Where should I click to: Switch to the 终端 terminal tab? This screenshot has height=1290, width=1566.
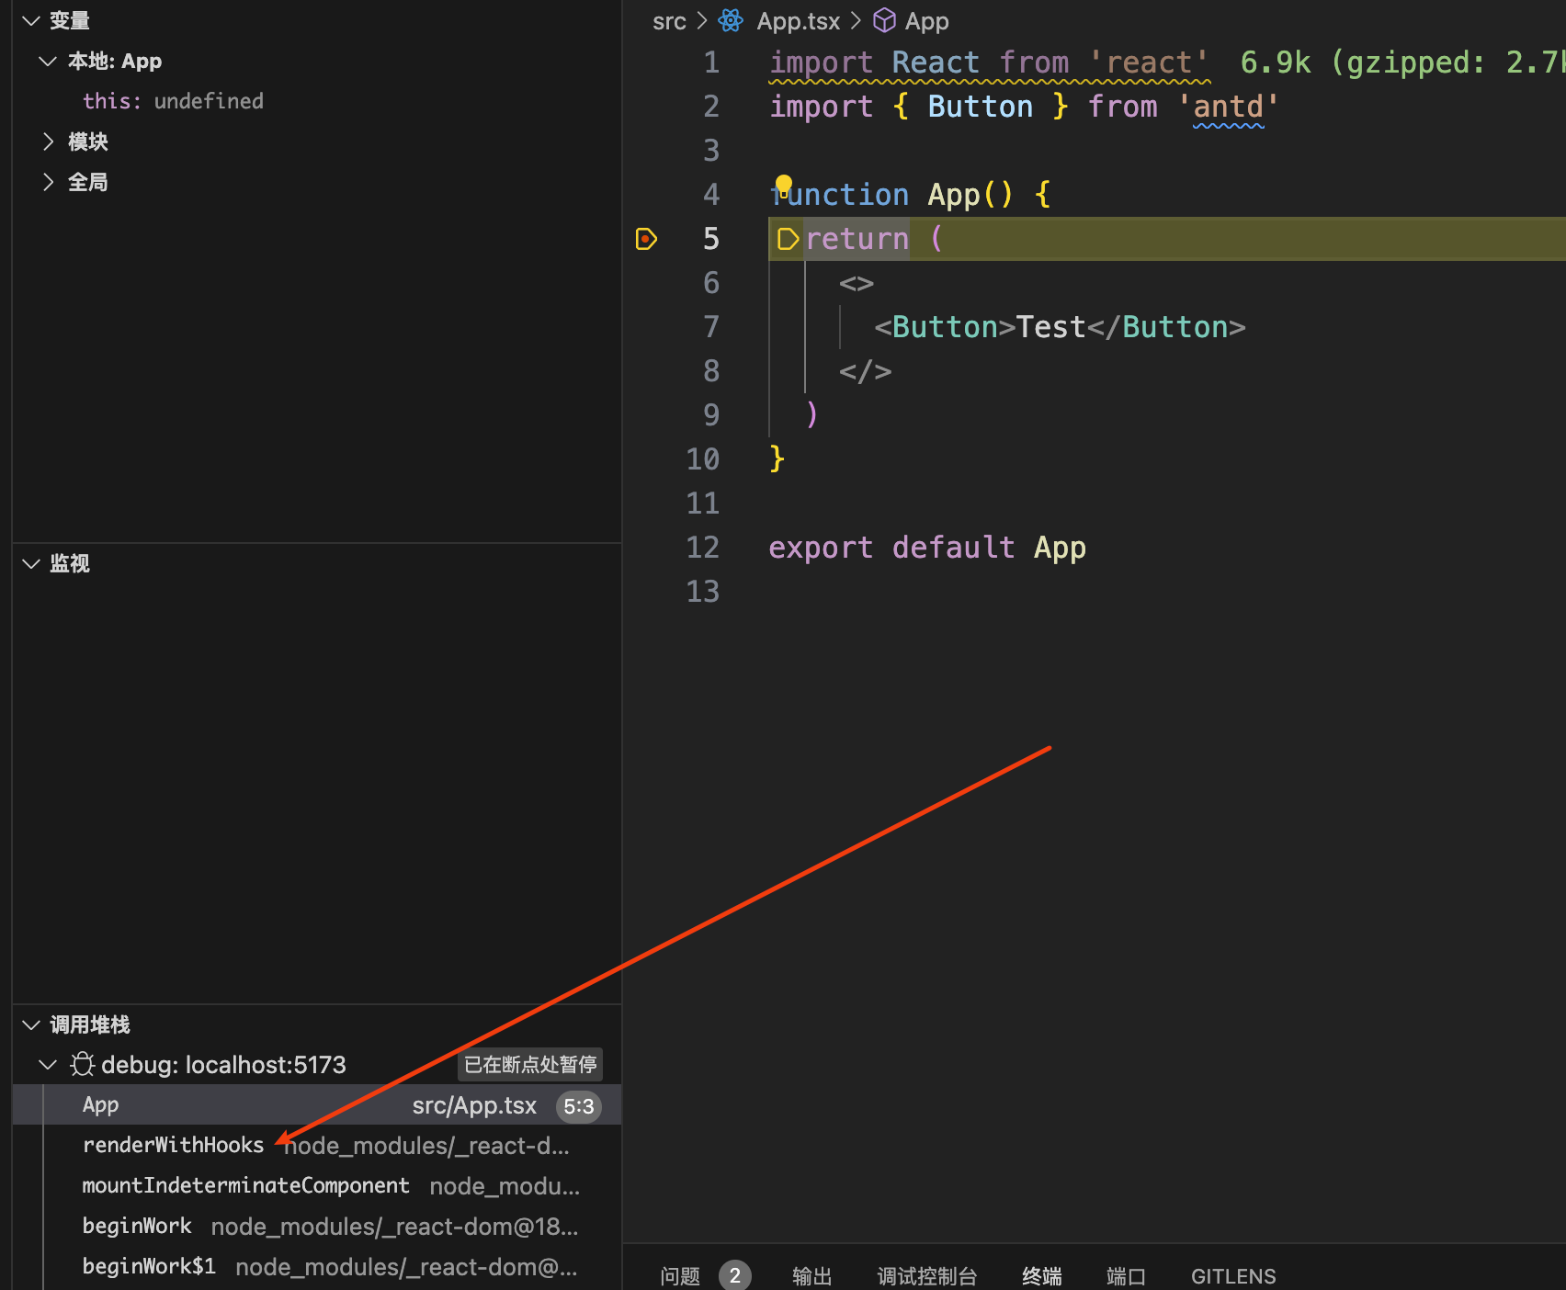pos(1041,1275)
